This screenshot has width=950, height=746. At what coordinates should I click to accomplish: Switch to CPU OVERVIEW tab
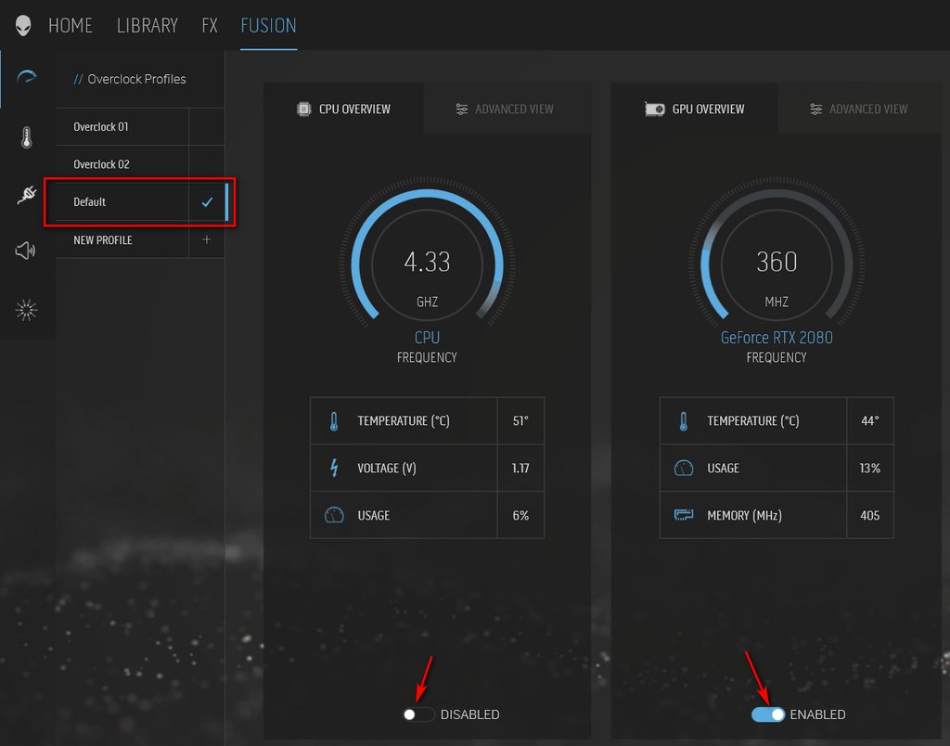pos(343,109)
